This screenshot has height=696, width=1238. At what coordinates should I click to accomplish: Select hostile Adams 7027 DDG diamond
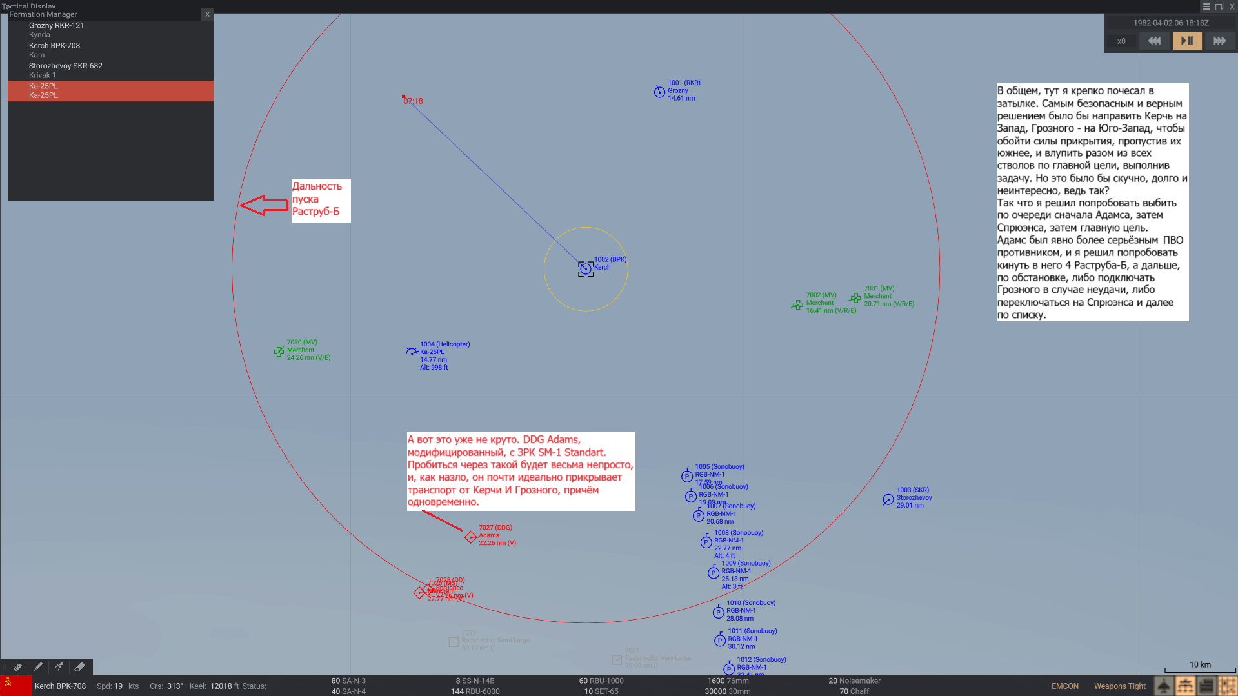471,537
